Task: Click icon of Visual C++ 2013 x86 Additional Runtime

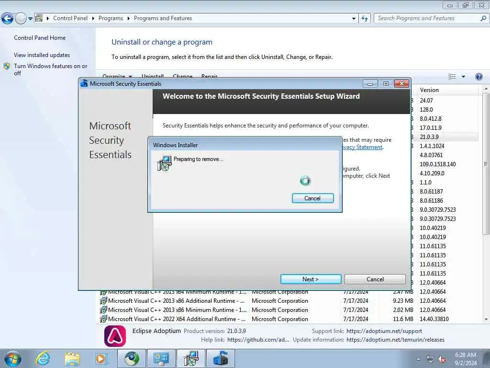Action: point(103,301)
